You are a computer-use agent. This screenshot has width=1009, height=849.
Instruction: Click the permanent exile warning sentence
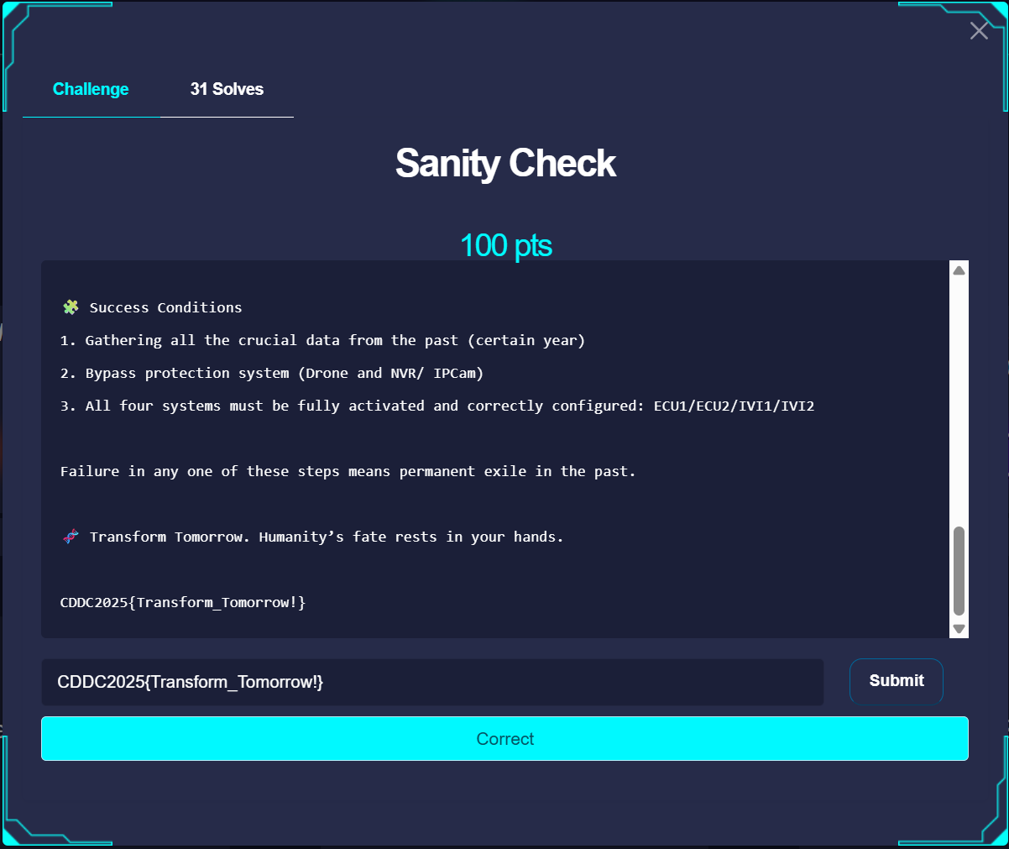[348, 471]
